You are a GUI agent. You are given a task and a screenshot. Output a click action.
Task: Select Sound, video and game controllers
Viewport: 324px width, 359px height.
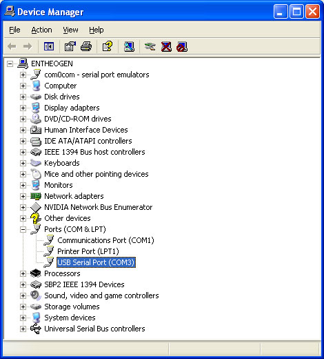click(101, 295)
